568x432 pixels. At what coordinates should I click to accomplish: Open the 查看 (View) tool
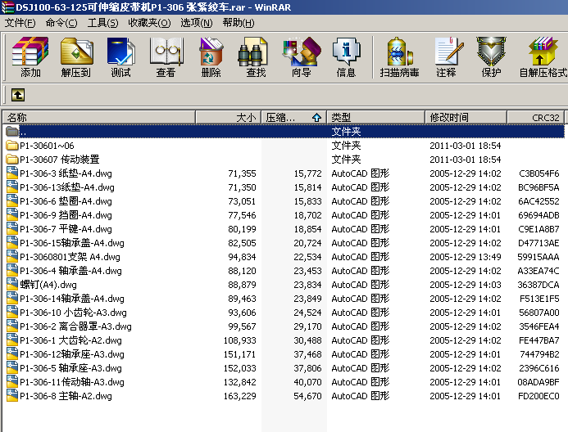tap(166, 57)
